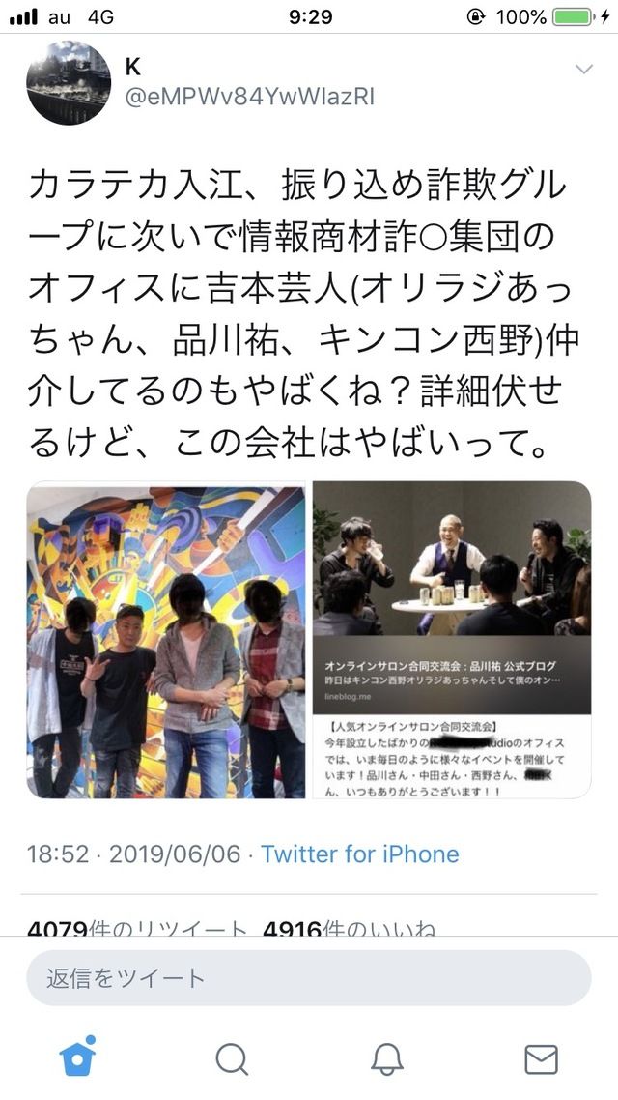Open the lineblog.me article card
Viewport: 618px width, 1100px height.
coord(452,676)
